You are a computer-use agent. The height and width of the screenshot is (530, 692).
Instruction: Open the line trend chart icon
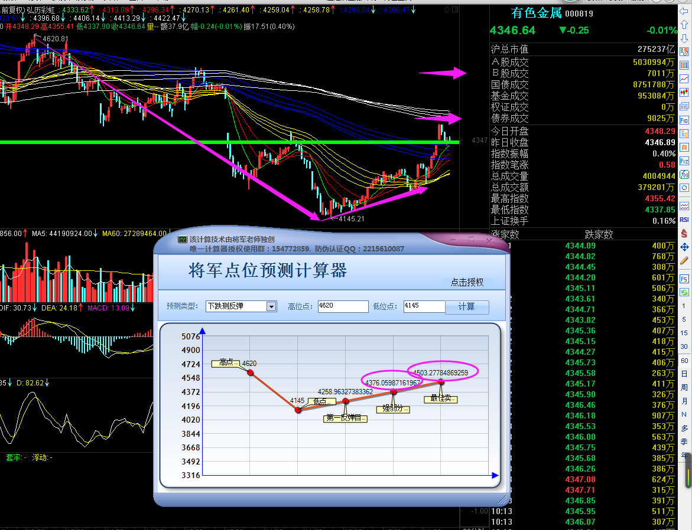coord(684,78)
